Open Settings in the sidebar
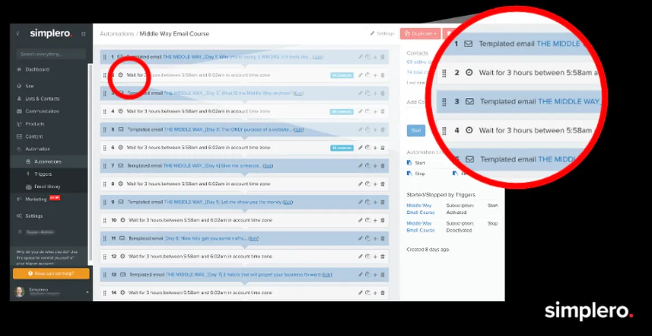This screenshot has width=652, height=336. pos(34,216)
